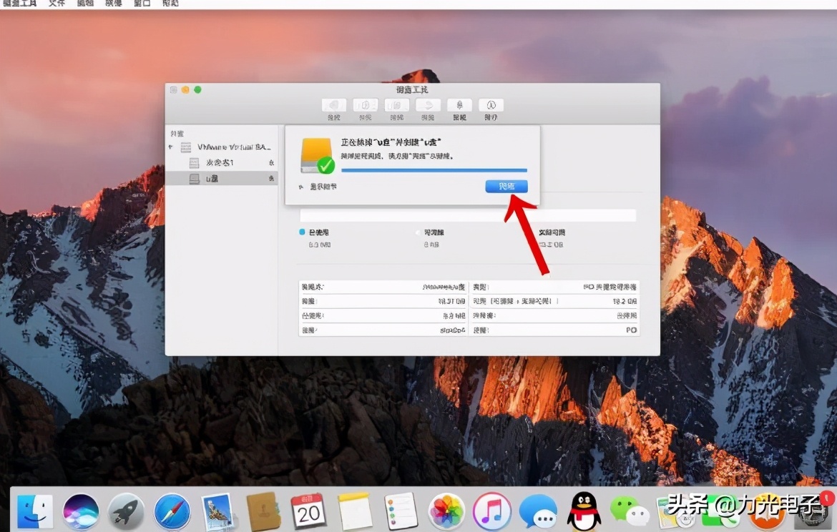
Task: Click the Restore toolbar icon
Action: point(428,106)
